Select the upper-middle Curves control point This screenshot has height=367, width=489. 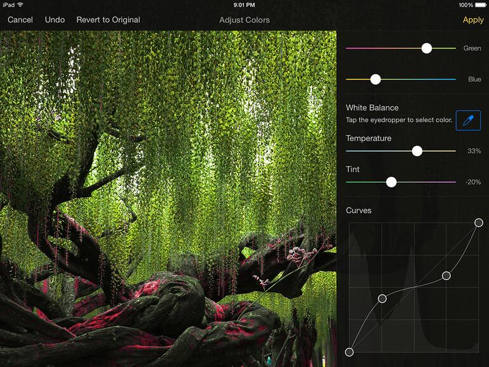click(x=446, y=276)
